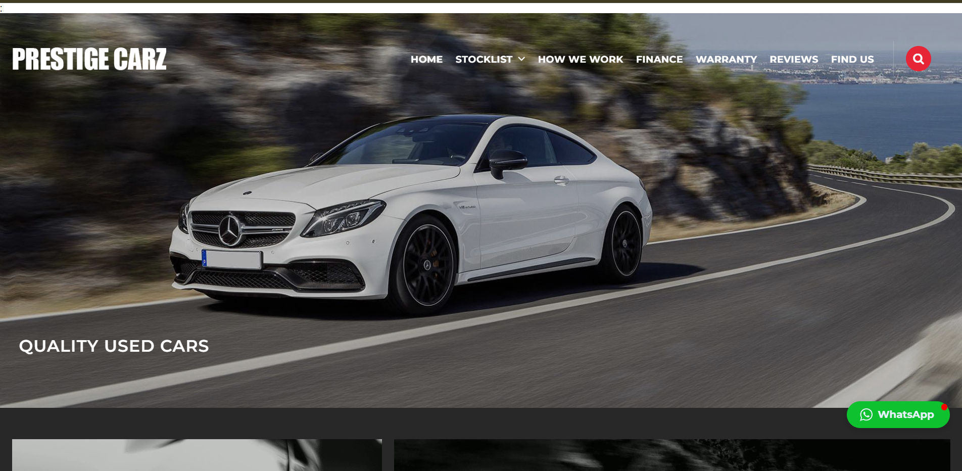Viewport: 962px width, 471px height.
Task: Click the QUALITY USED CARS heading
Action: coord(114,346)
